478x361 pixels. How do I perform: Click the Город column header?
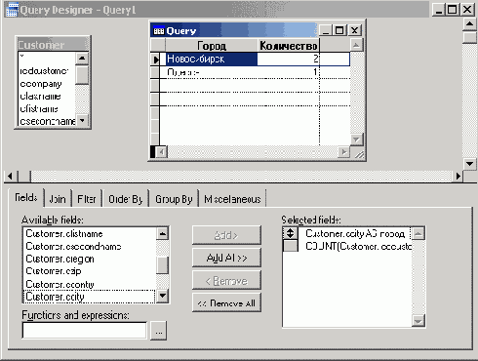pyautogui.click(x=212, y=46)
